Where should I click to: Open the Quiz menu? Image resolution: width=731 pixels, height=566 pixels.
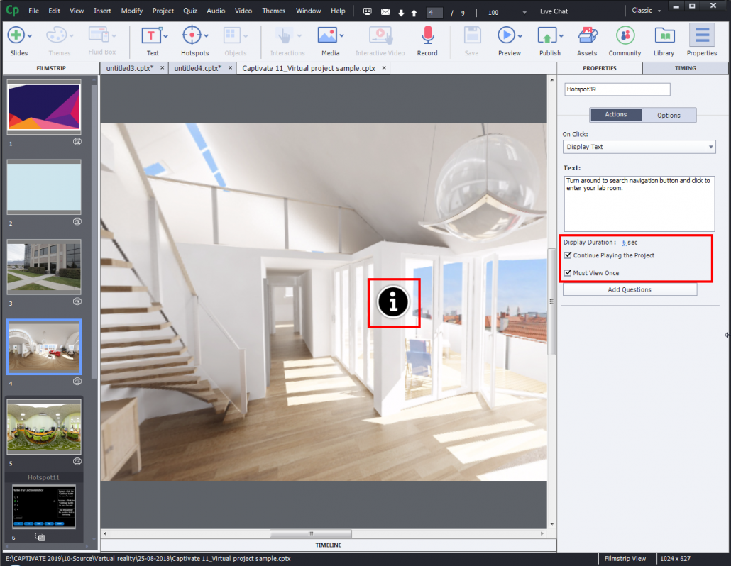tap(189, 10)
